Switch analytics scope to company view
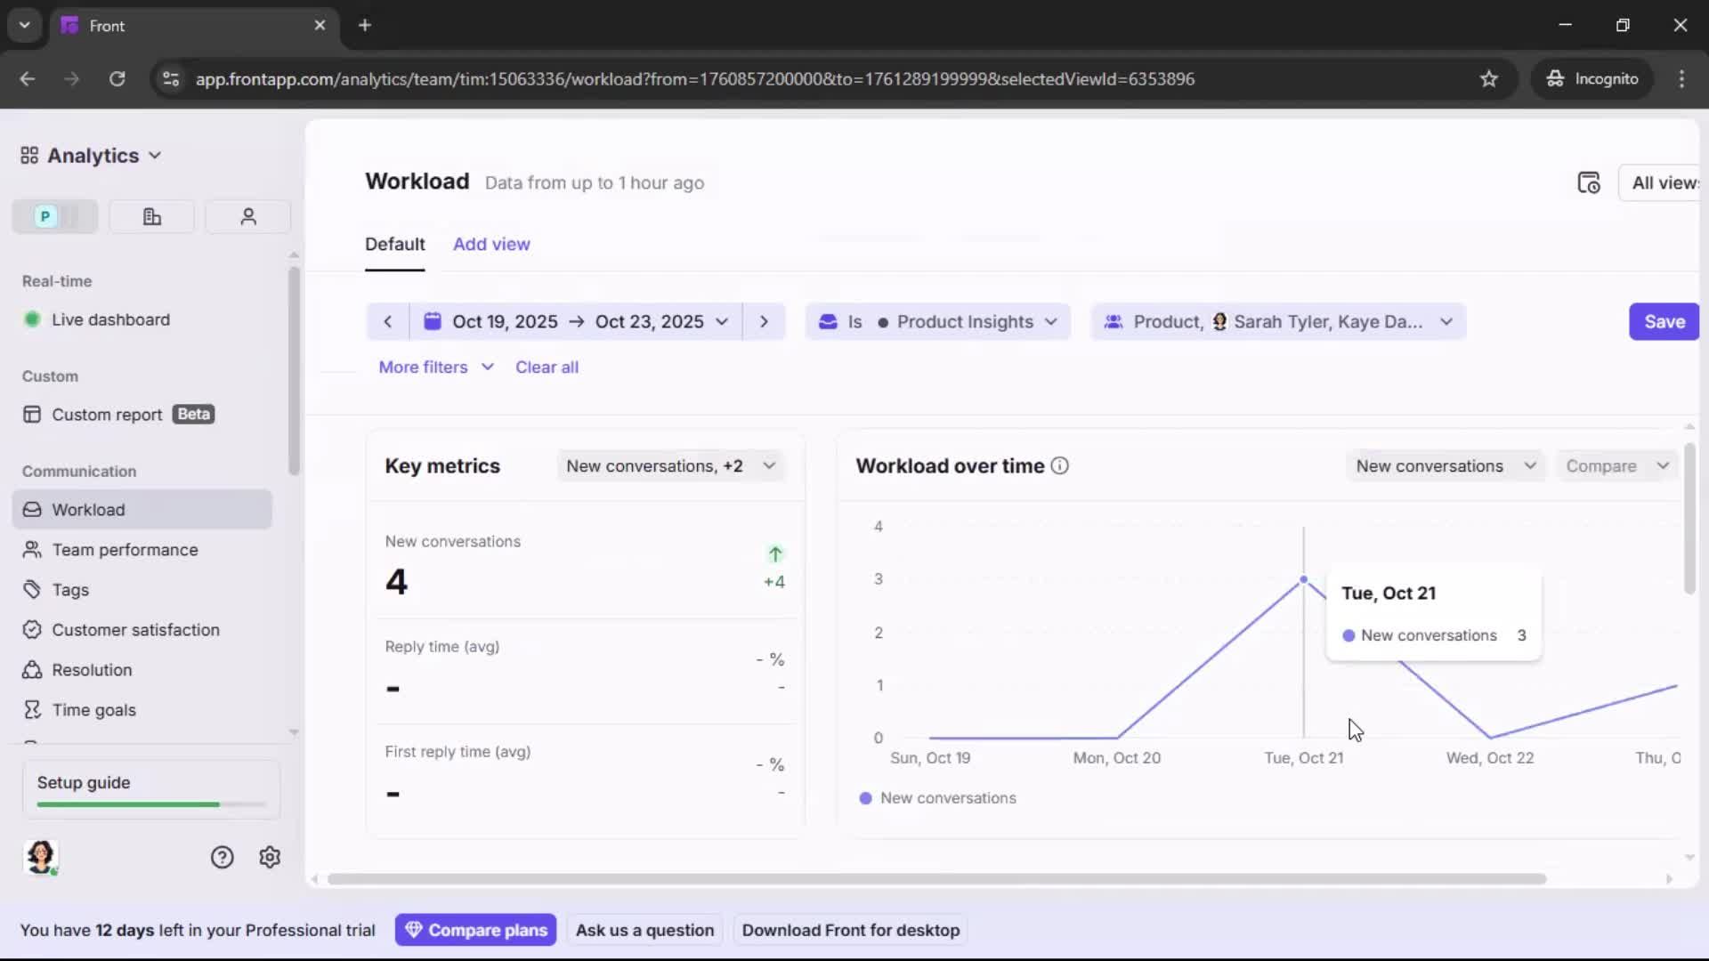This screenshot has height=961, width=1709. 150,216
